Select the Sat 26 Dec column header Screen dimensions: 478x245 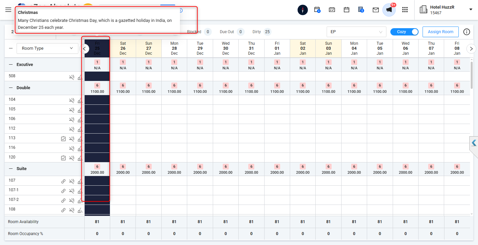tap(123, 48)
